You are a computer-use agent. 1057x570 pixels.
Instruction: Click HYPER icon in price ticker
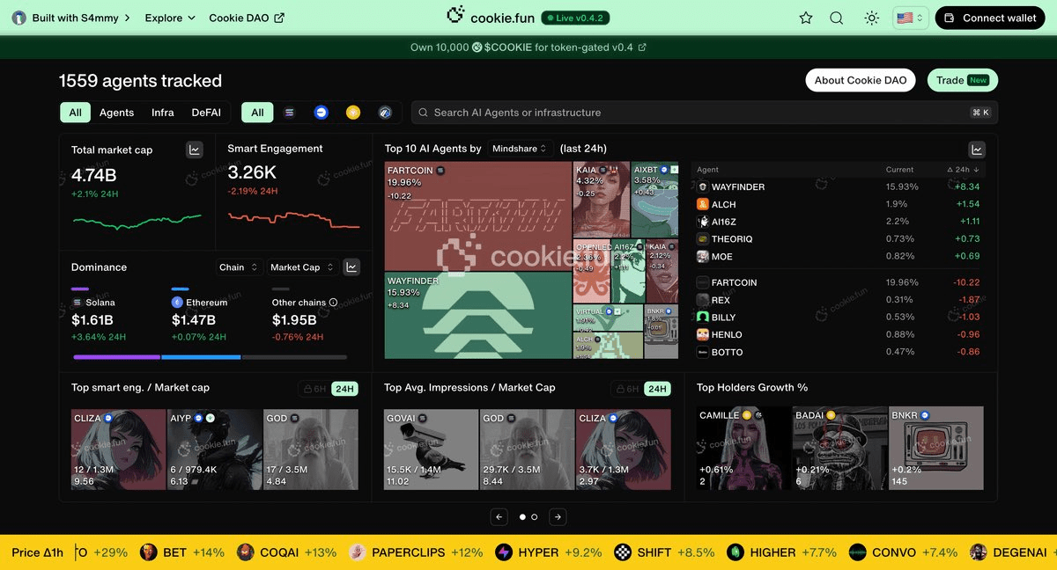[x=504, y=552]
